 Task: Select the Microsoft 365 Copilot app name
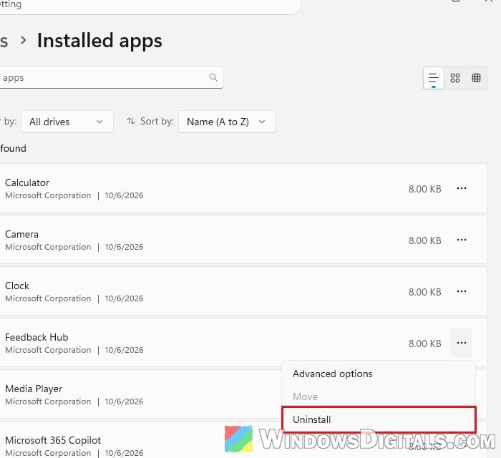(53, 440)
